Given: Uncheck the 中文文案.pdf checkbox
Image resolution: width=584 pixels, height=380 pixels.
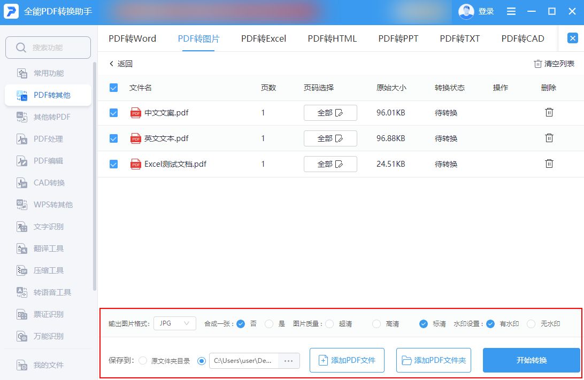Looking at the screenshot, I should click(113, 113).
